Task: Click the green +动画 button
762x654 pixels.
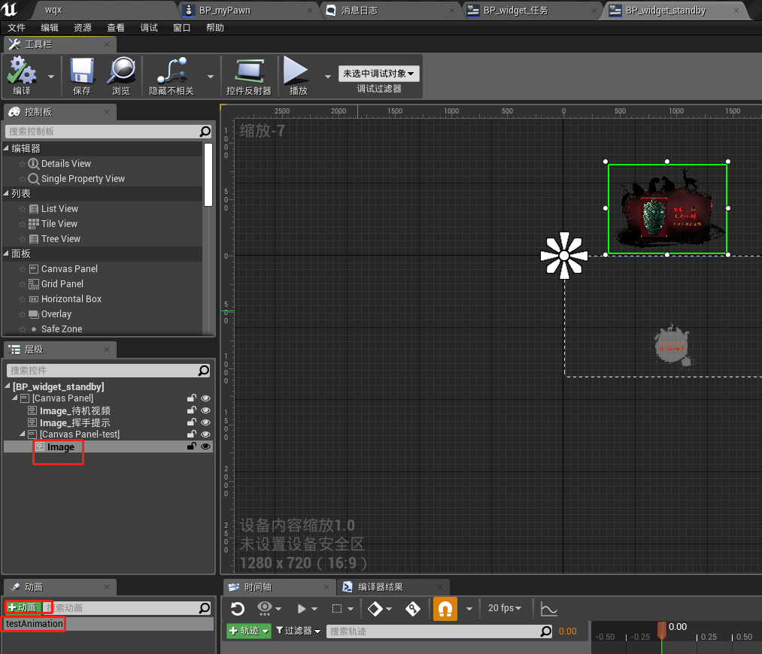Action: click(22, 607)
